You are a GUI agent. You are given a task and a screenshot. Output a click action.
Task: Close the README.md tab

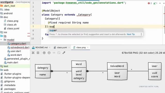[x=50, y=48]
